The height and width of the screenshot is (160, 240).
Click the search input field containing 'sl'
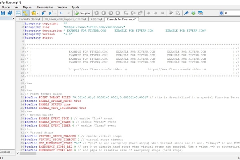coord(232,13)
